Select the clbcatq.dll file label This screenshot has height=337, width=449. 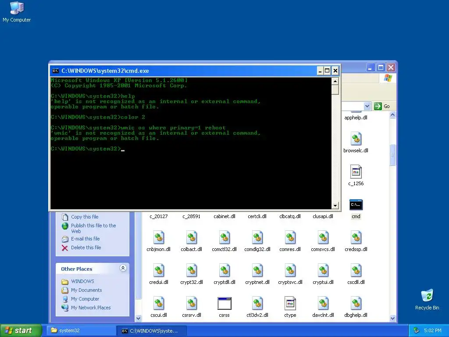[x=290, y=216]
